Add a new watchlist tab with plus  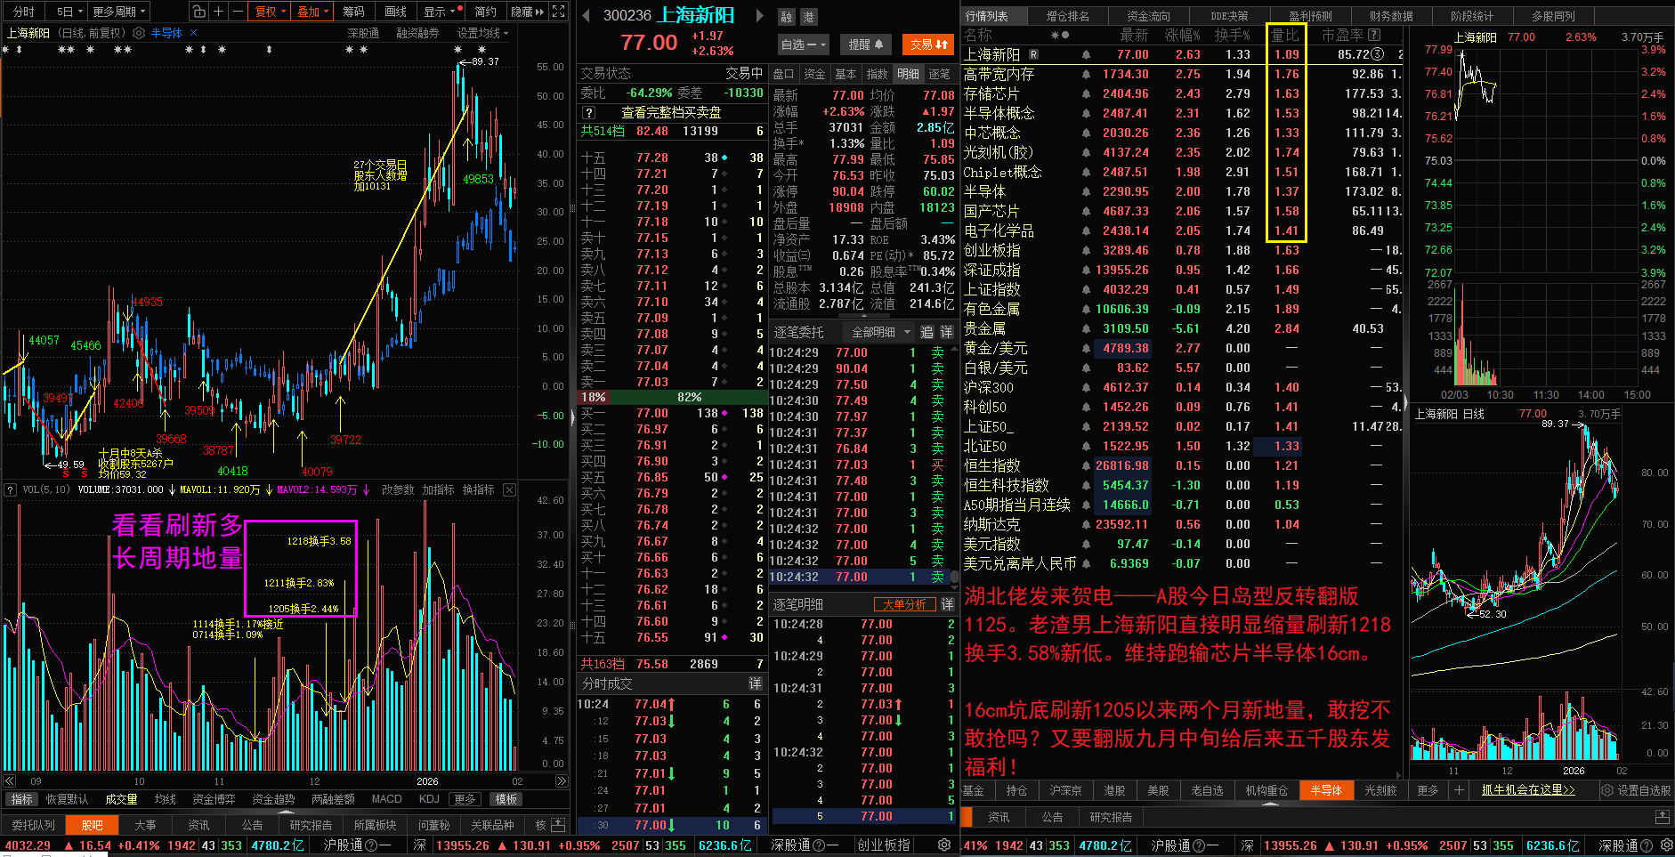[1459, 790]
